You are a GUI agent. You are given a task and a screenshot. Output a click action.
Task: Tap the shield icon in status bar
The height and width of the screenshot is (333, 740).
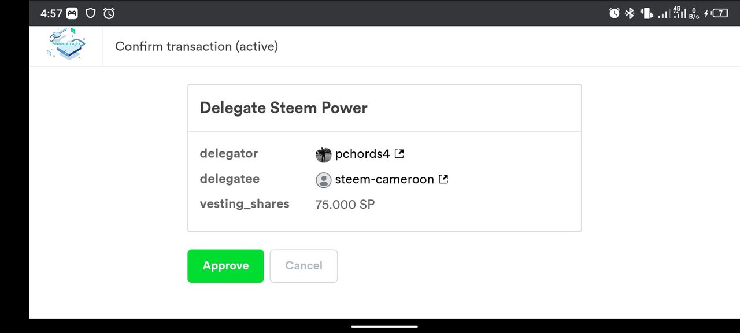[x=90, y=13]
